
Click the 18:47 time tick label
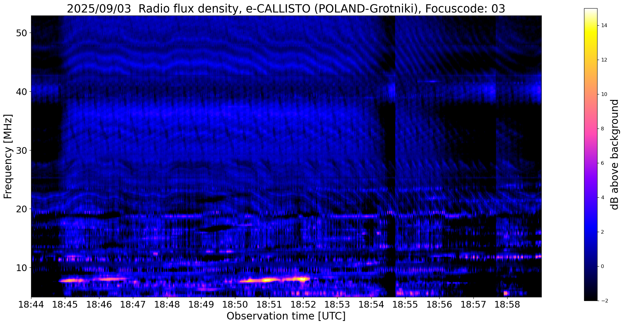(x=133, y=305)
